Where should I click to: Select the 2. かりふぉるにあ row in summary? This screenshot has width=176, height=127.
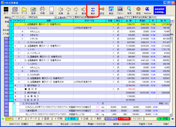pyautogui.click(x=90, y=42)
